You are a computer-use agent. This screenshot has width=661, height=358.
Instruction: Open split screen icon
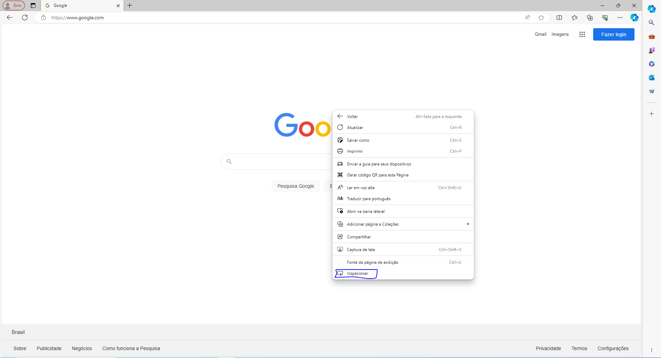pyautogui.click(x=559, y=18)
